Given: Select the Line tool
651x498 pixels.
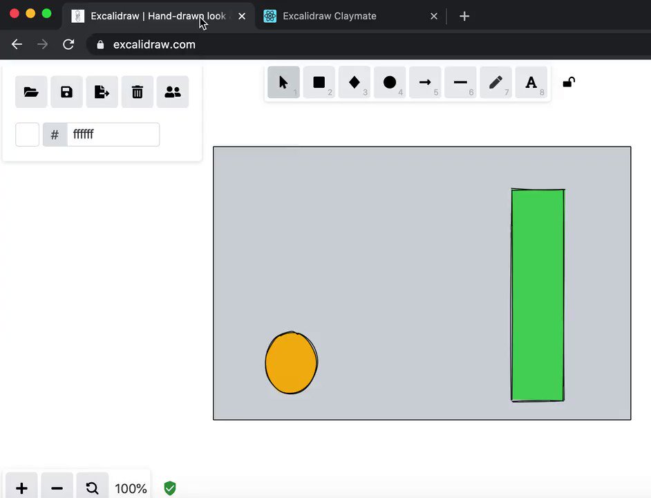Looking at the screenshot, I should click(460, 82).
